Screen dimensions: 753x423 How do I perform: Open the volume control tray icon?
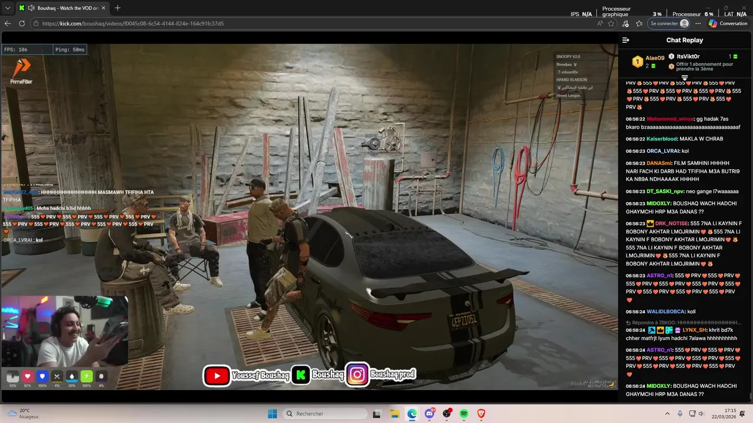(x=701, y=414)
